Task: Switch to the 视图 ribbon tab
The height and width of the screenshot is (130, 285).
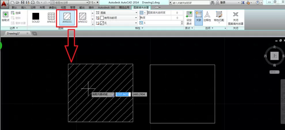Action: pos(63,7)
